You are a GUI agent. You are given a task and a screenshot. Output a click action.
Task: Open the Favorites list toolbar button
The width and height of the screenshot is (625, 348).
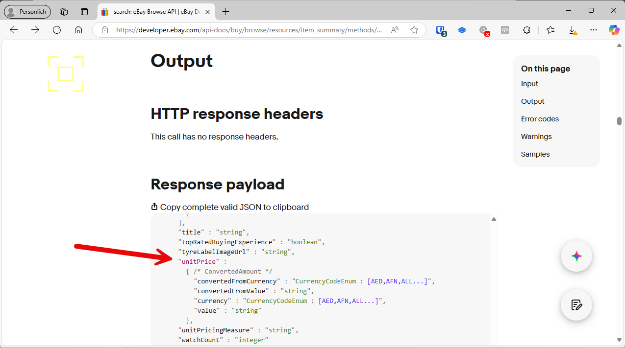[550, 30]
